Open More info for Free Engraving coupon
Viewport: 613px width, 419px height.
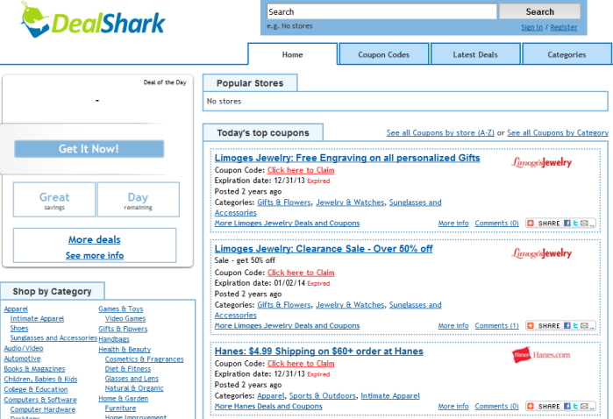point(453,224)
